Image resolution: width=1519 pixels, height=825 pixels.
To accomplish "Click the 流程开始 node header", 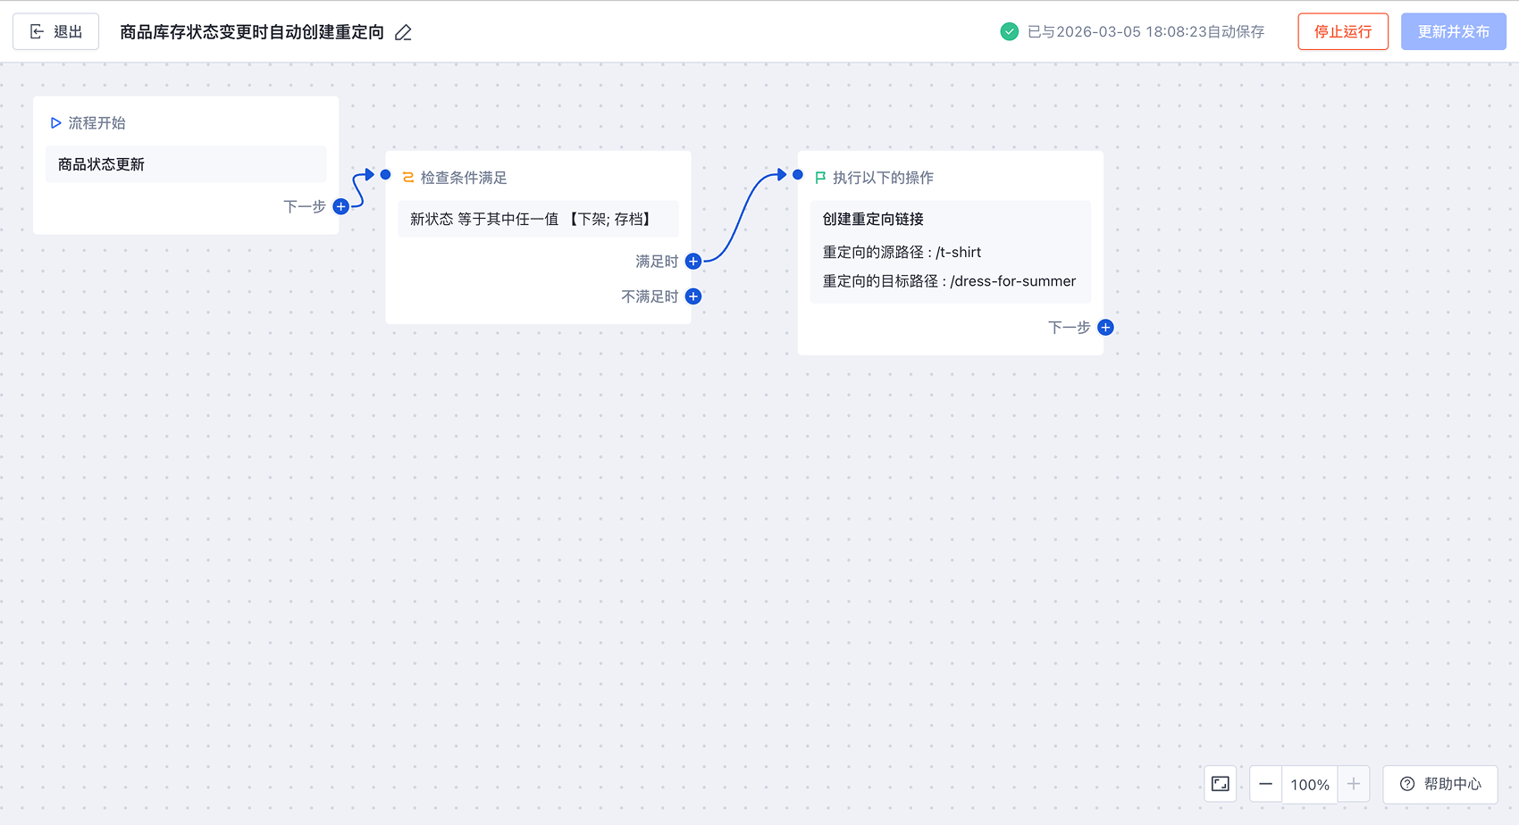I will [97, 123].
